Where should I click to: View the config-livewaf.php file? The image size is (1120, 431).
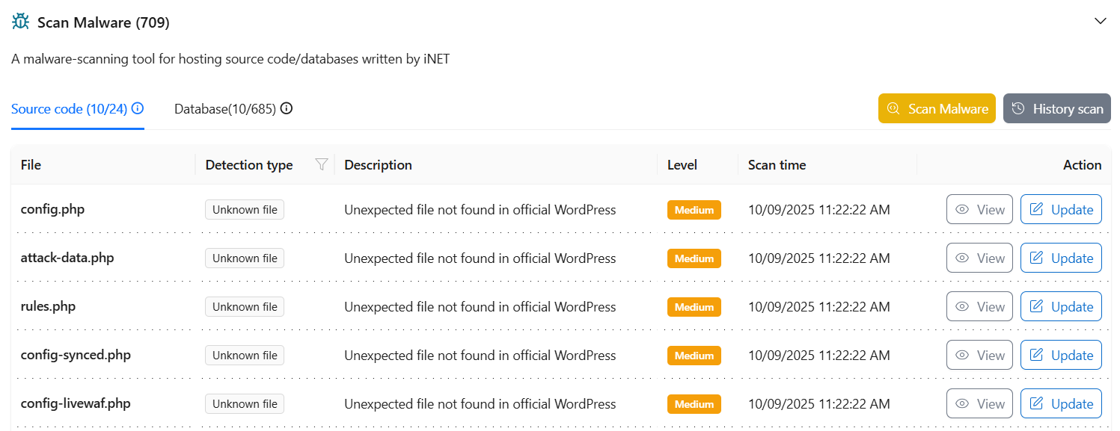click(x=979, y=403)
